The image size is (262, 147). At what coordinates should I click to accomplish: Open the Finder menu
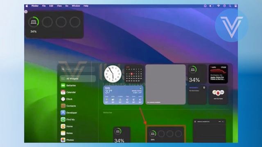point(35,6)
